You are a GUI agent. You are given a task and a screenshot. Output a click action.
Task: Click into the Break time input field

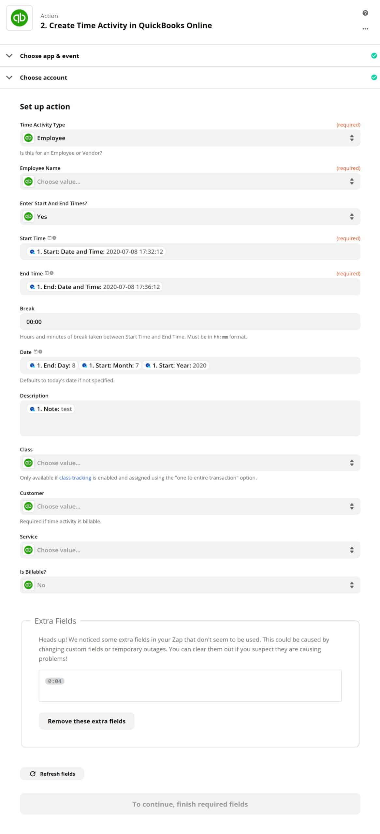click(190, 322)
